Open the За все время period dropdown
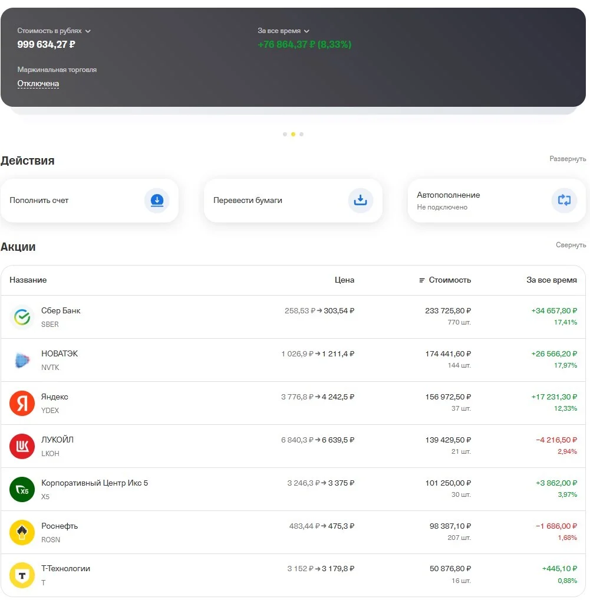Screen dimensions: 590x606 point(284,31)
